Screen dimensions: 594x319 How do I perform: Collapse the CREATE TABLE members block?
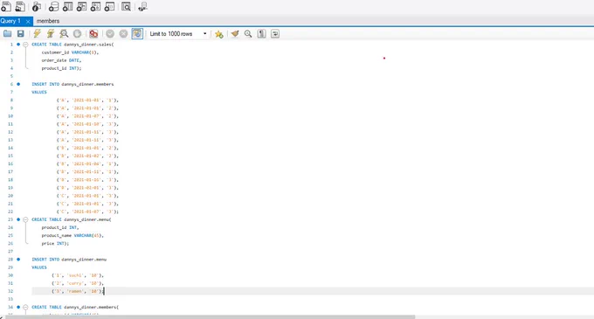click(25, 307)
